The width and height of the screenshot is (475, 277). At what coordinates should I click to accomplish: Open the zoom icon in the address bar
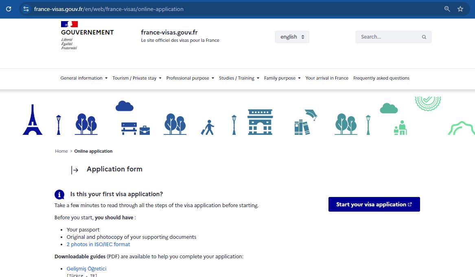tap(447, 9)
